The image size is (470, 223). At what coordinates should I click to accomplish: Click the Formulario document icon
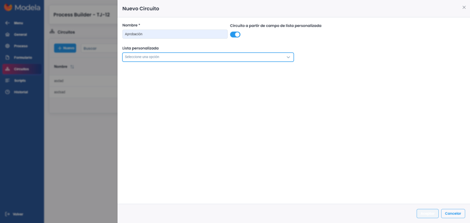coord(7,57)
